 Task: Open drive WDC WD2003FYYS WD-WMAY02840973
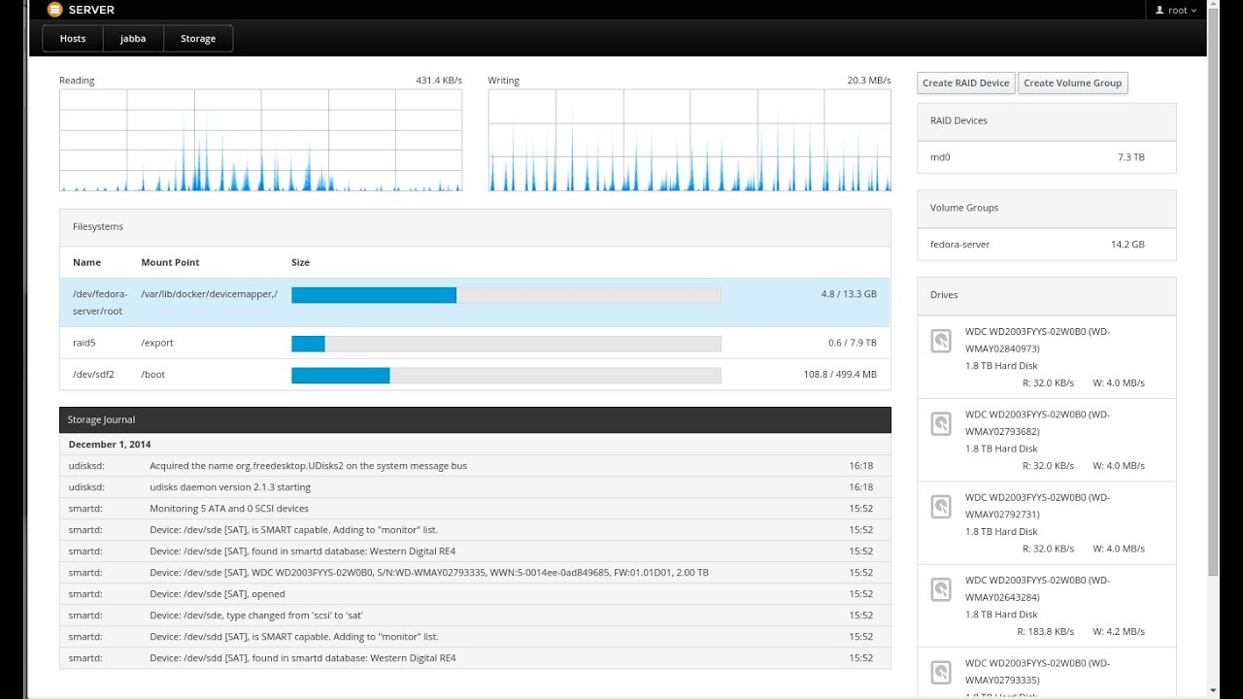(x=1047, y=357)
